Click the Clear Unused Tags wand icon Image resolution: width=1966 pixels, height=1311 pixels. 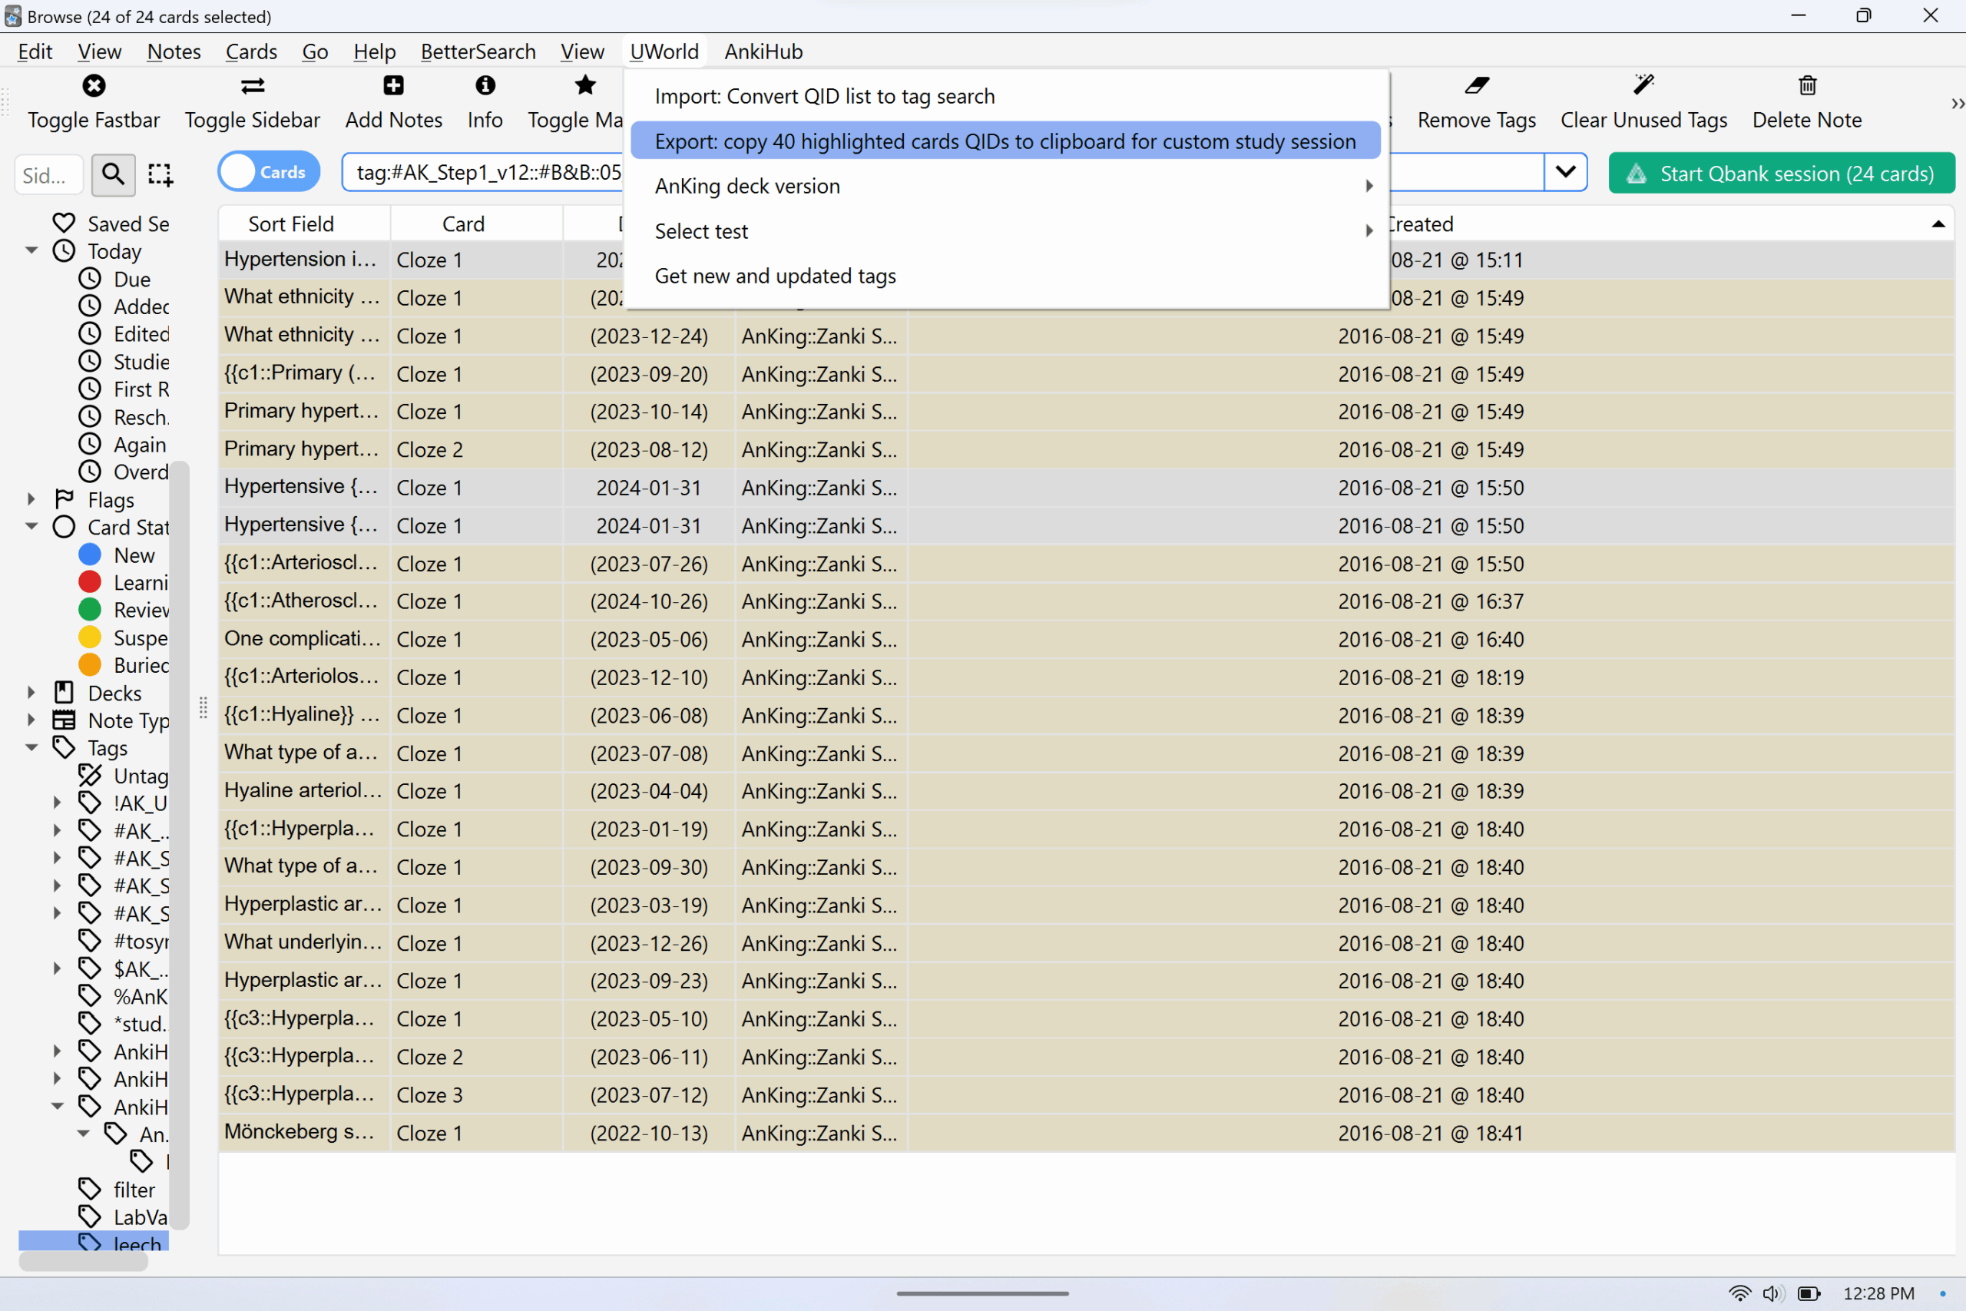click(1643, 85)
